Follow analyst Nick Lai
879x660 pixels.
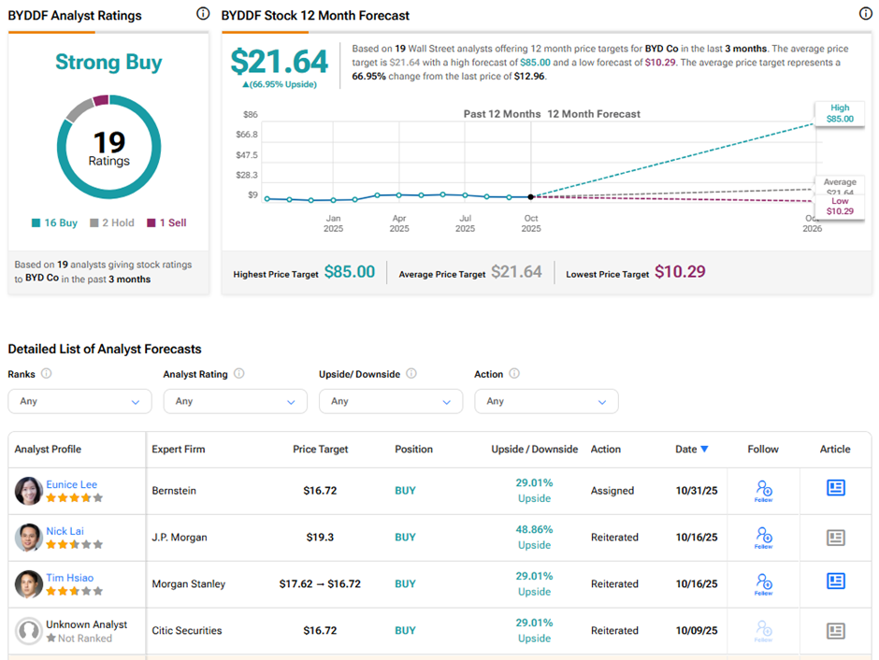pyautogui.click(x=763, y=537)
